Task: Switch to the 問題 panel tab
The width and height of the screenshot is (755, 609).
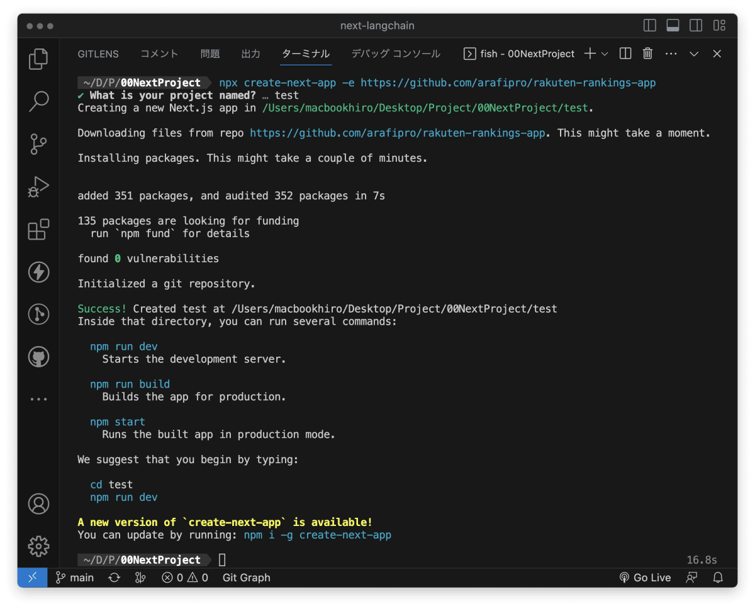Action: coord(210,54)
